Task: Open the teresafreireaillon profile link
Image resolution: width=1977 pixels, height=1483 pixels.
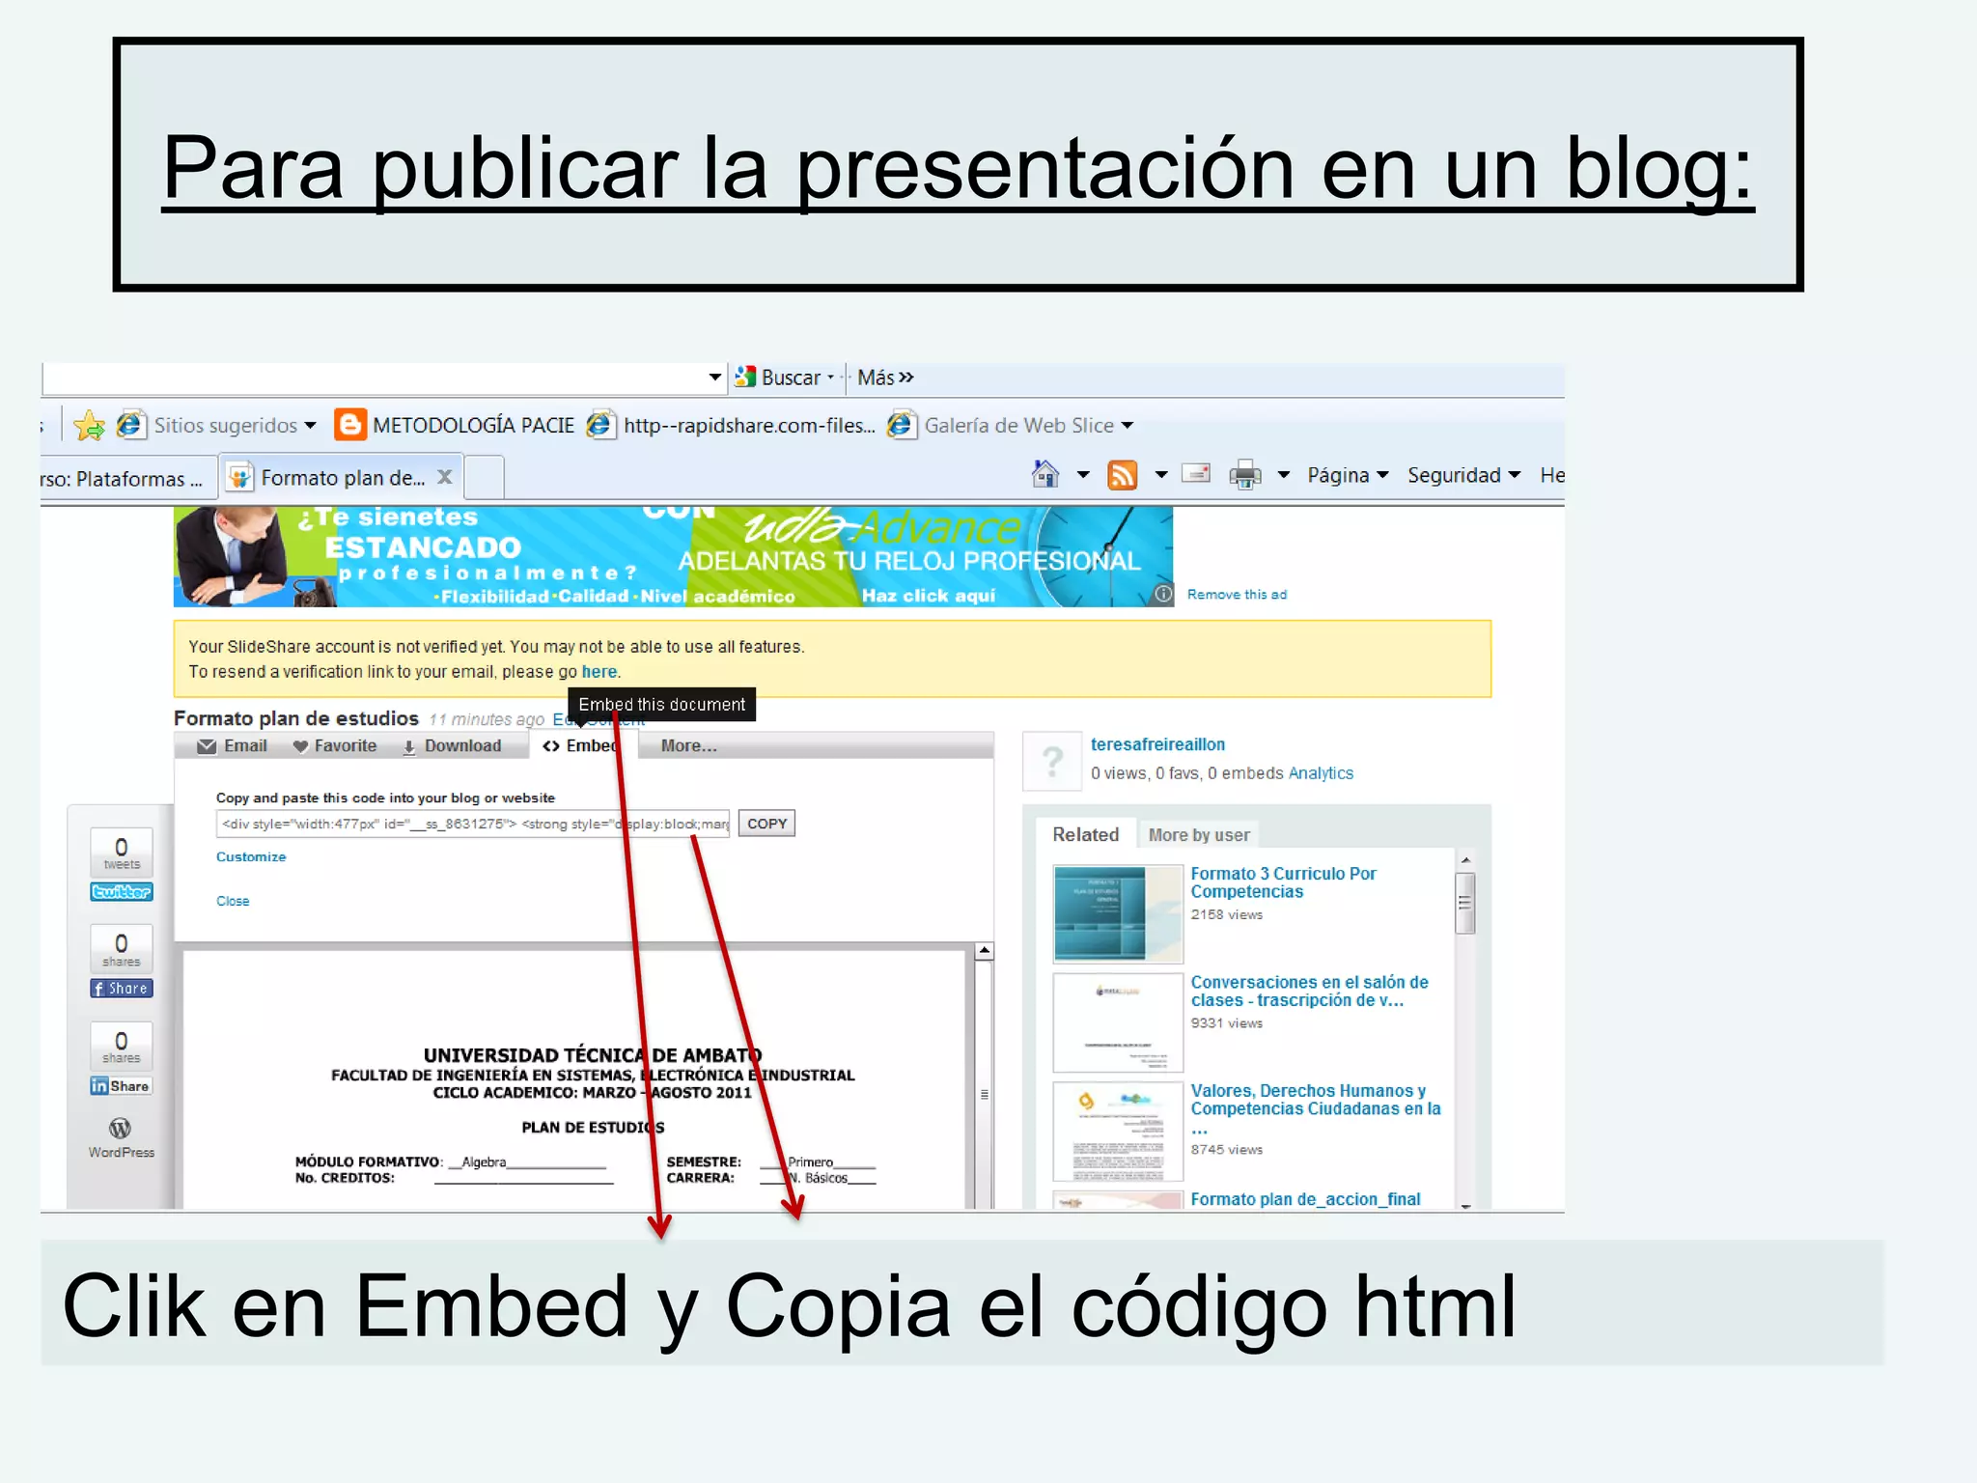Action: coord(1157,744)
